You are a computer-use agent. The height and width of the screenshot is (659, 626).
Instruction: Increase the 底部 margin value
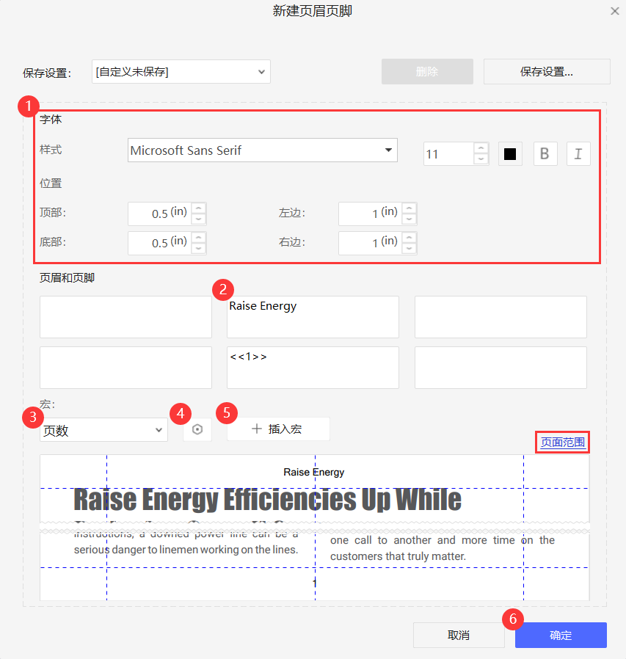(x=198, y=238)
